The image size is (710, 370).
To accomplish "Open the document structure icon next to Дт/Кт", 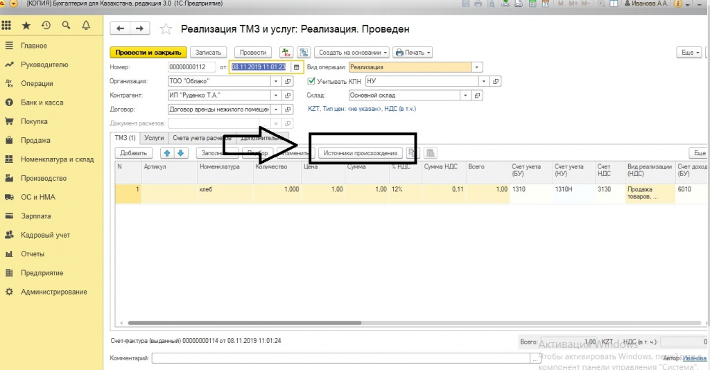I will click(x=304, y=53).
